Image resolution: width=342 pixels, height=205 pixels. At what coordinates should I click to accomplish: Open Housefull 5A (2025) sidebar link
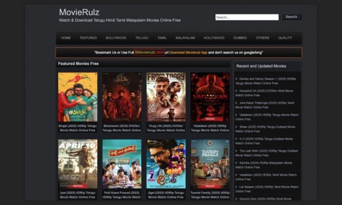267,93
